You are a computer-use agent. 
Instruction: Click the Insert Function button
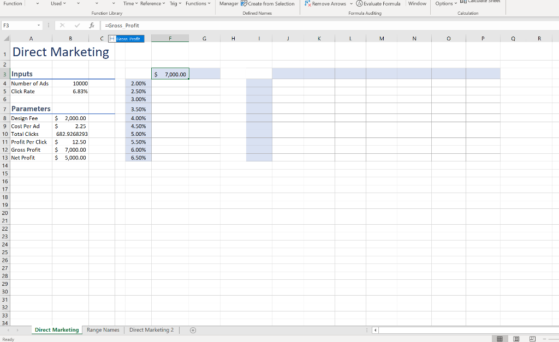(x=13, y=4)
